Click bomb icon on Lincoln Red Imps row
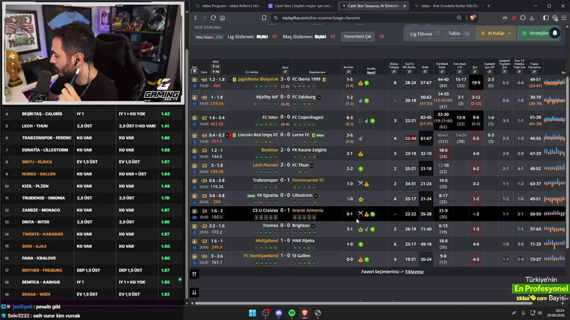 point(361,139)
